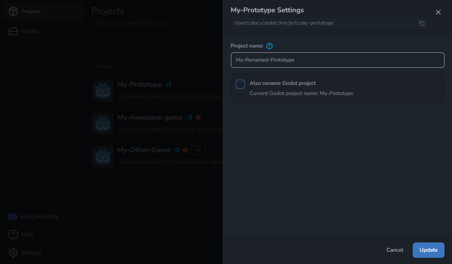This screenshot has height=264, width=452.
Task: Click Git icon next to My-Other-Game
Action: tap(185, 150)
